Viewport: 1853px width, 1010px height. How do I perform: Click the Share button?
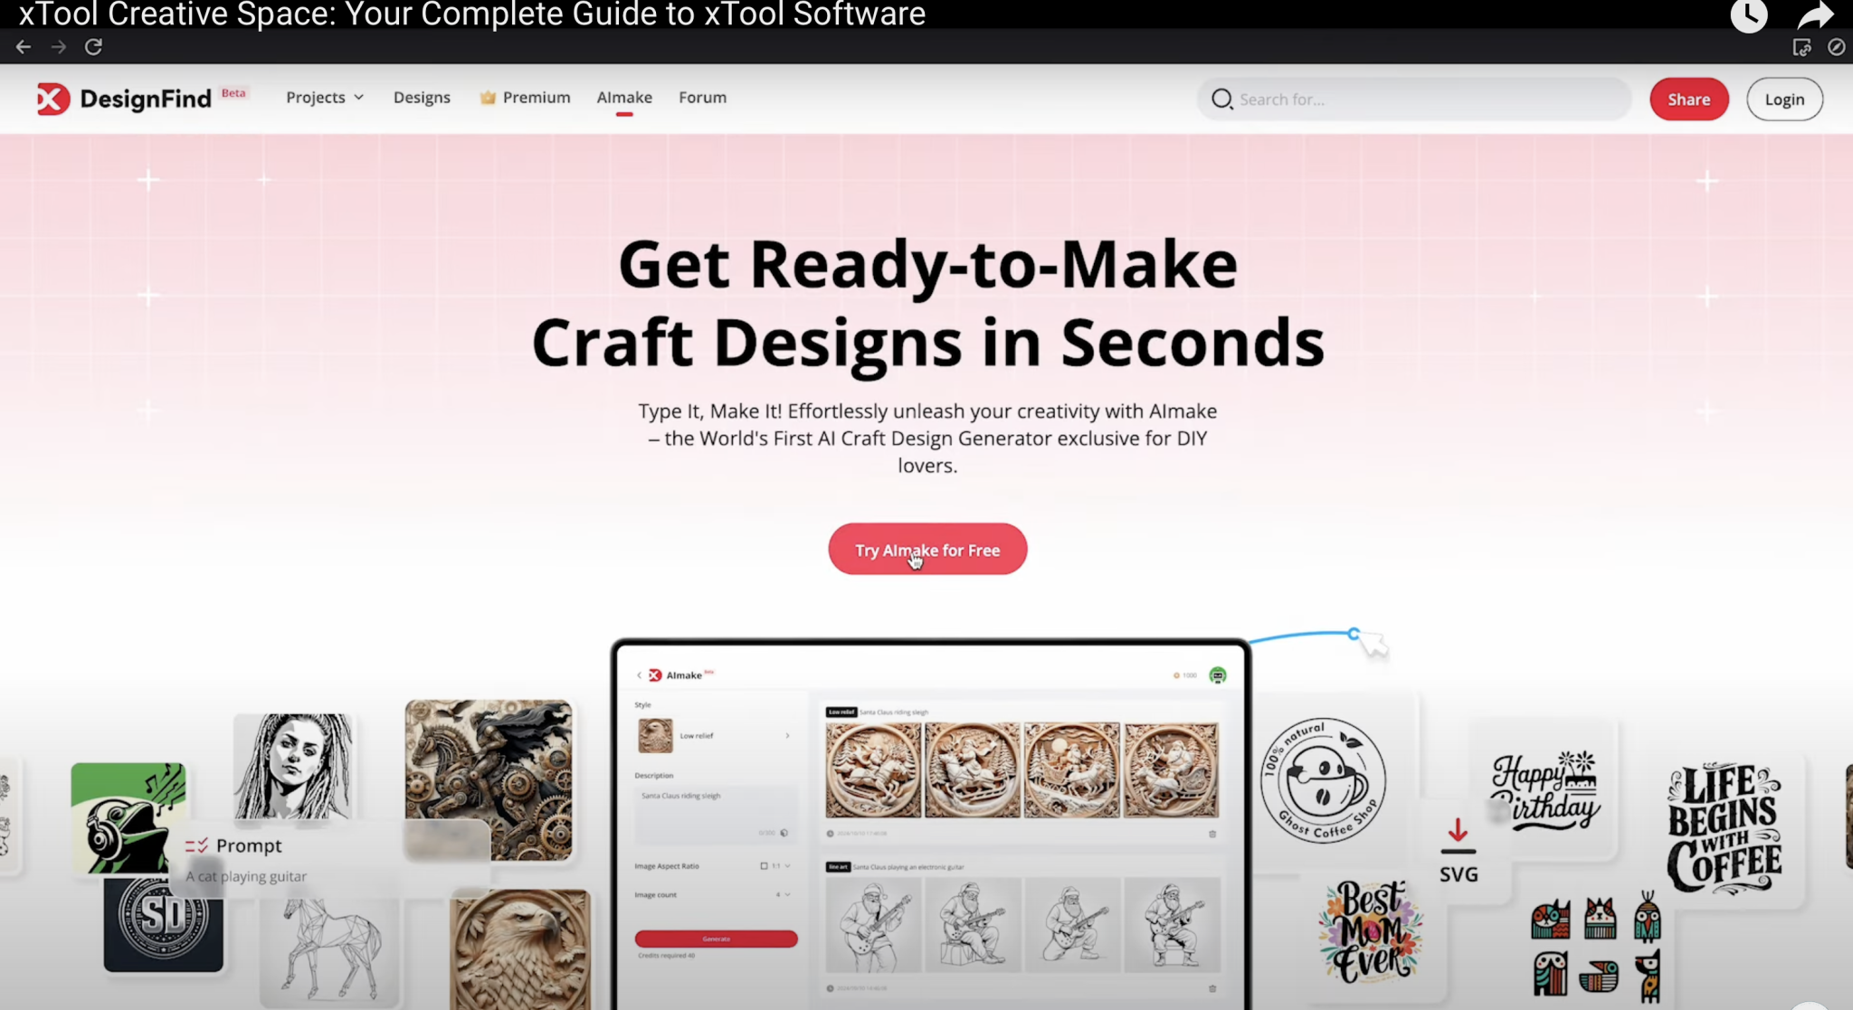tap(1688, 99)
